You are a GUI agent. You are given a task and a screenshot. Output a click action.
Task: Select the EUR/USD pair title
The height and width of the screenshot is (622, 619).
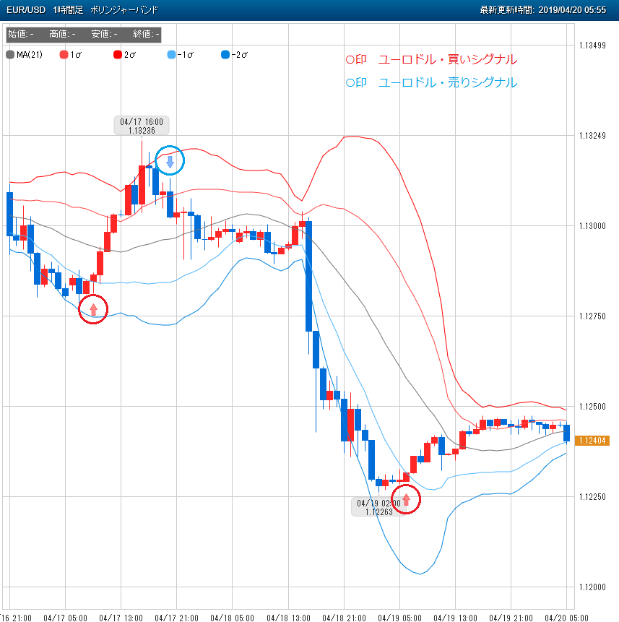[x=26, y=10]
